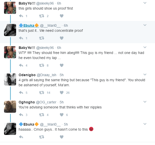Reply to Ebuka's 'concentrate proof' tweet

tap(21, 38)
